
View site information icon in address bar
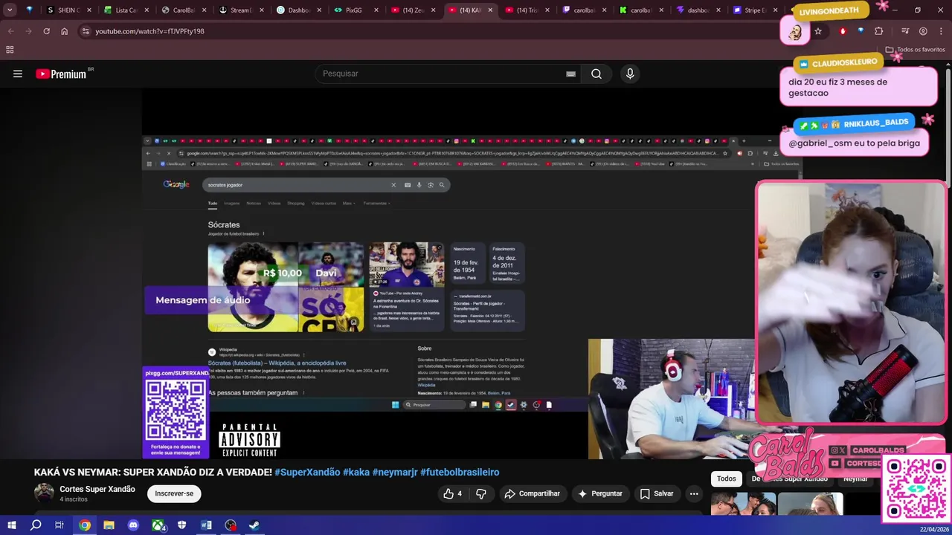(86, 31)
